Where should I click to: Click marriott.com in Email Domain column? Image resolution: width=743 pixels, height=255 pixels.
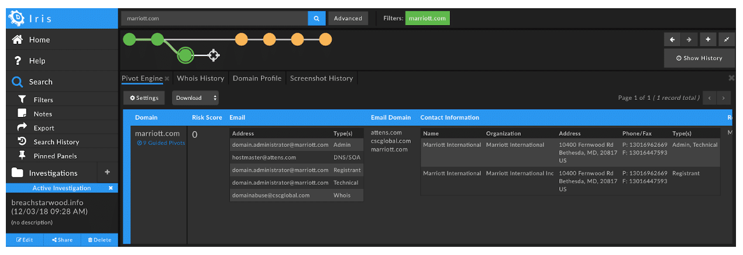pyautogui.click(x=389, y=149)
